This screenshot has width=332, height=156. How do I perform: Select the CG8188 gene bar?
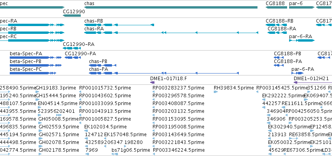click(276, 7)
